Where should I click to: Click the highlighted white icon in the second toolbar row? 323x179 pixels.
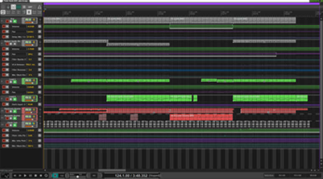pos(29,12)
